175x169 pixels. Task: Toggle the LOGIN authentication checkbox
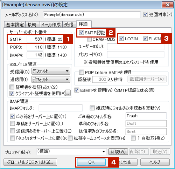click(x=121, y=39)
